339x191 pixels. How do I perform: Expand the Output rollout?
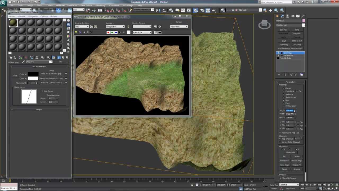(39, 110)
